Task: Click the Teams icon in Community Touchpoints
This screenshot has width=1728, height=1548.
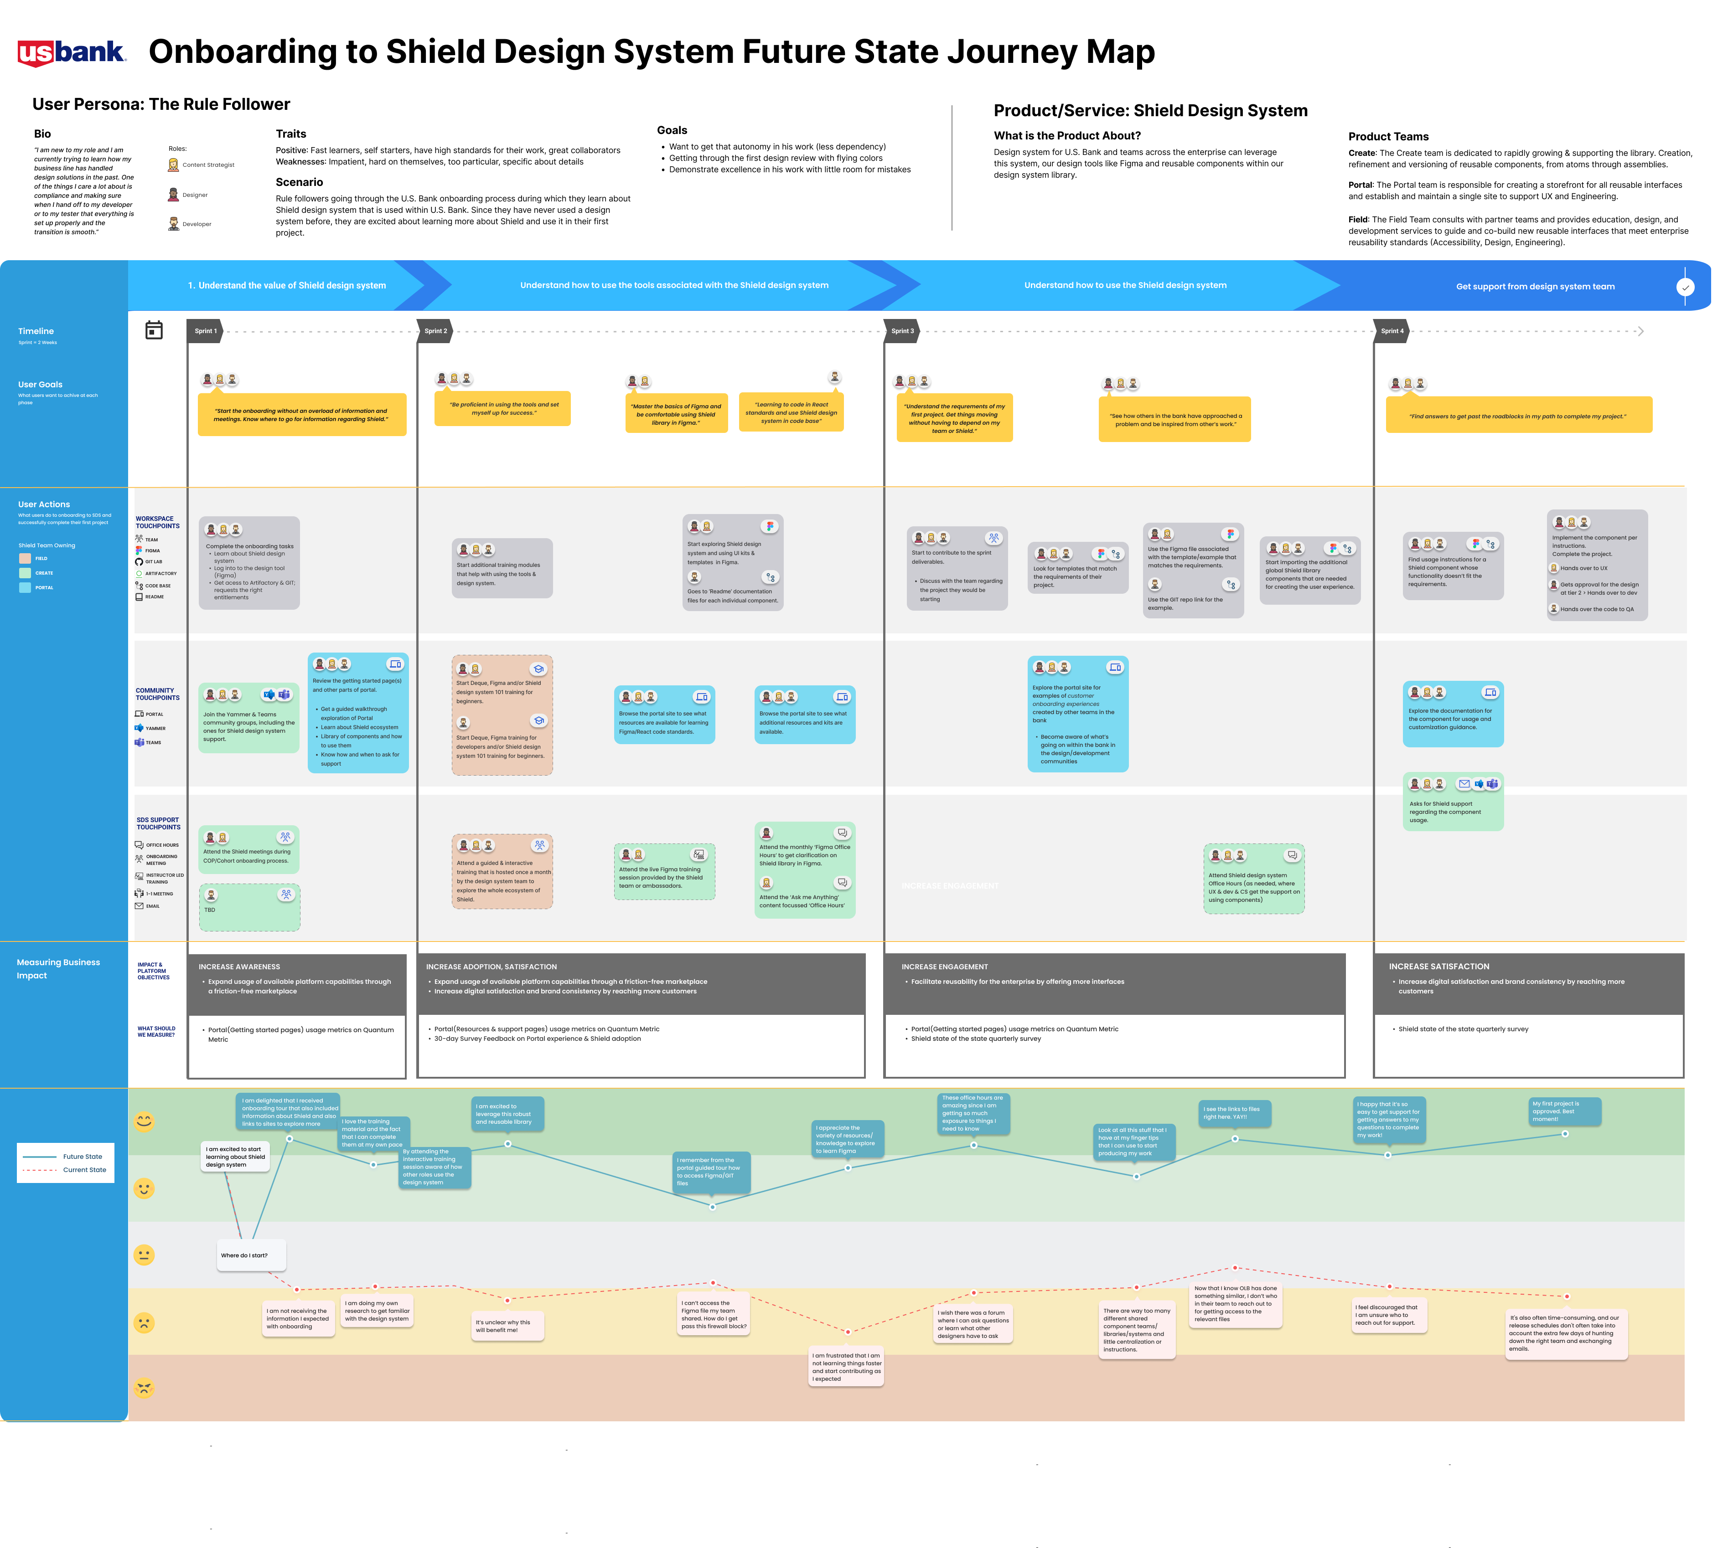Action: 139,742
